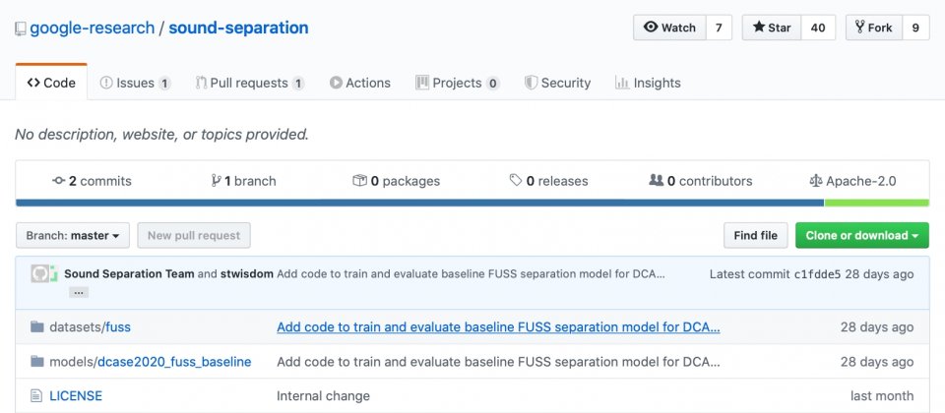The image size is (945, 413).
Task: Click the Issues circle icon
Action: pyautogui.click(x=106, y=83)
